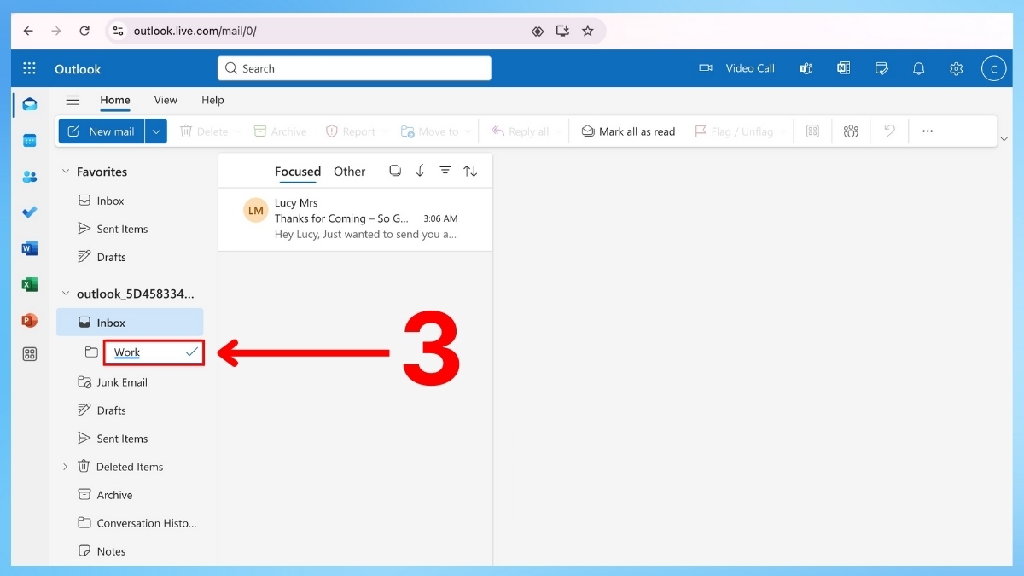
Task: Click the Undo toolbar icon
Action: tap(889, 131)
